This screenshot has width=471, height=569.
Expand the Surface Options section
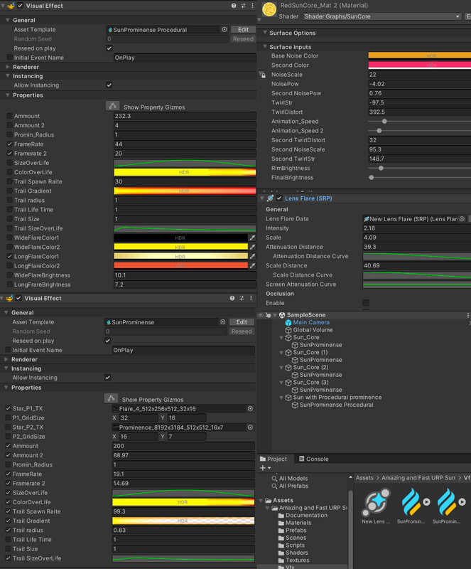point(265,33)
